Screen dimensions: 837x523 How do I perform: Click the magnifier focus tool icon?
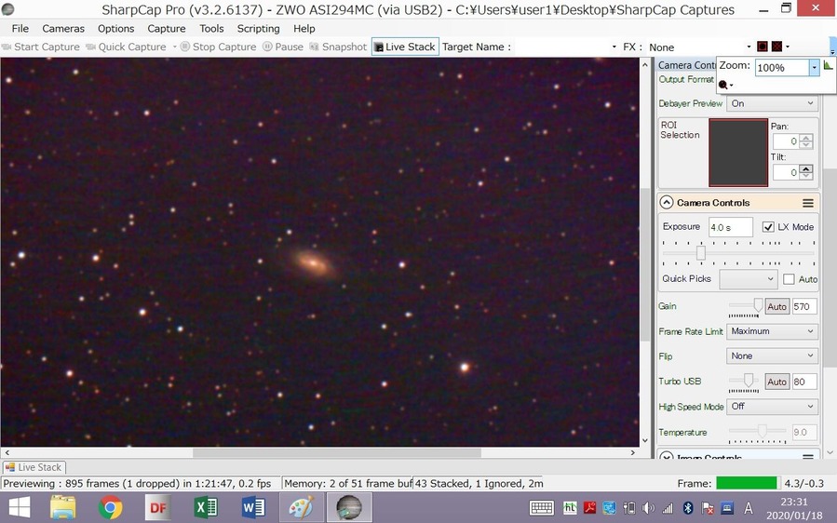[x=723, y=85]
